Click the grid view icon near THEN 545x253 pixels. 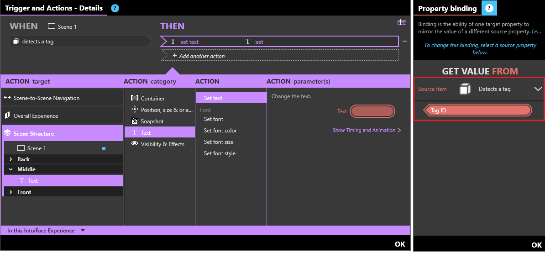[x=401, y=22]
